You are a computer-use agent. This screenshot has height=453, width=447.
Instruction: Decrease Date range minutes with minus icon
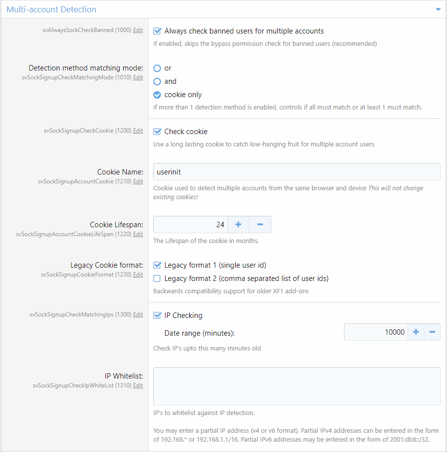coord(432,332)
